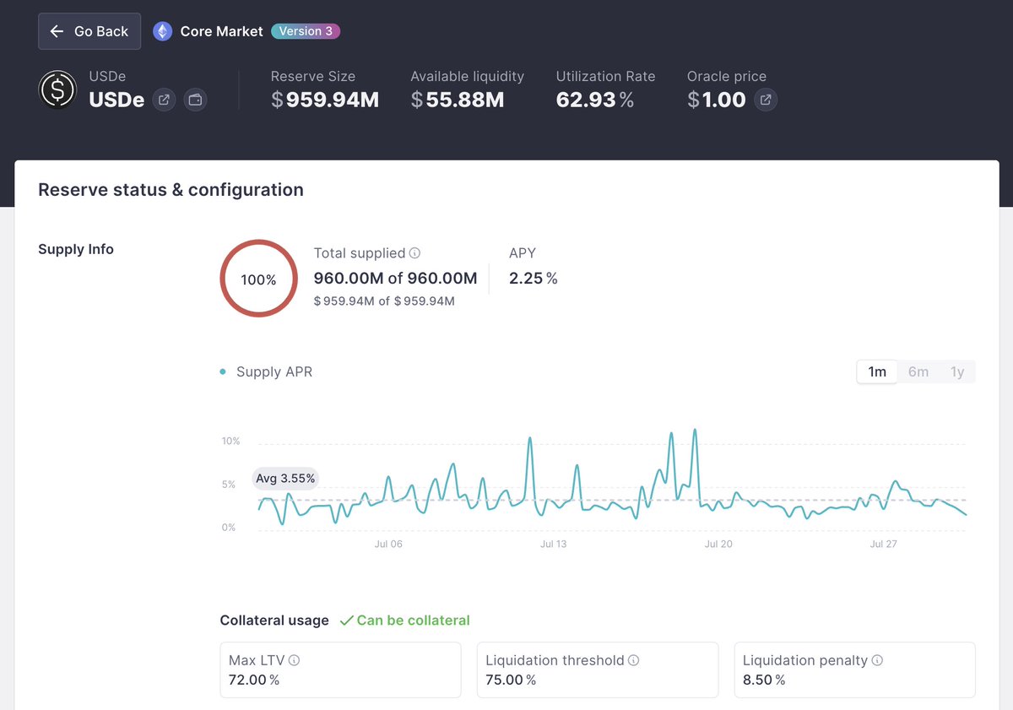
Task: Click the Core Market label
Action: click(x=221, y=31)
